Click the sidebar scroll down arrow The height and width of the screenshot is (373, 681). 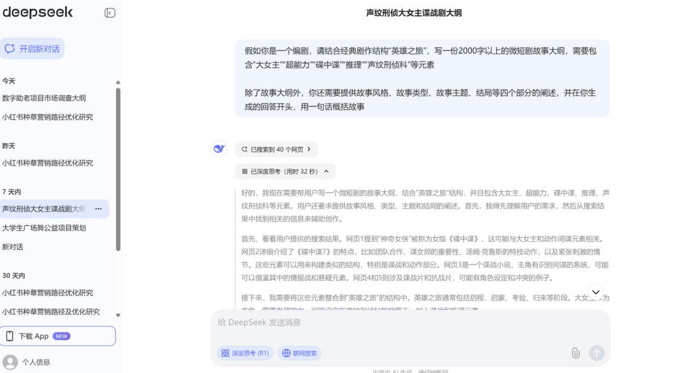(x=118, y=316)
